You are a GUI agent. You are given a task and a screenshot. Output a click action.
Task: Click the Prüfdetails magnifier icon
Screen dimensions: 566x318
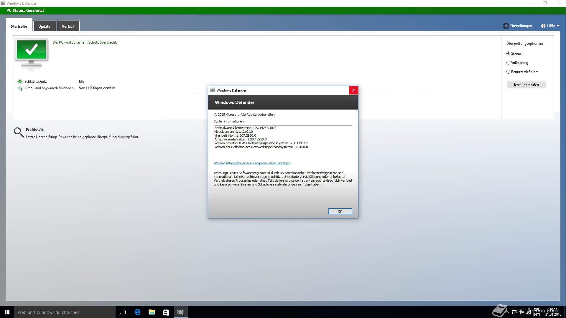pyautogui.click(x=19, y=132)
